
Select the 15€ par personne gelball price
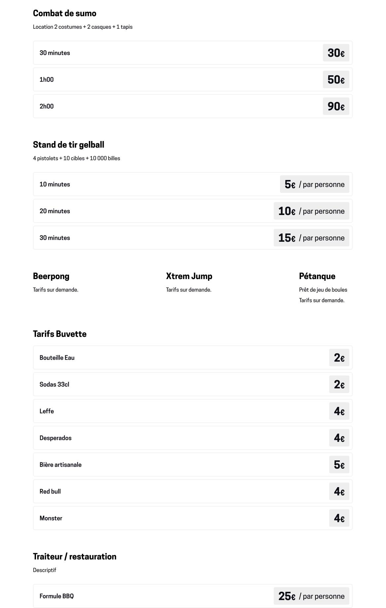point(311,238)
